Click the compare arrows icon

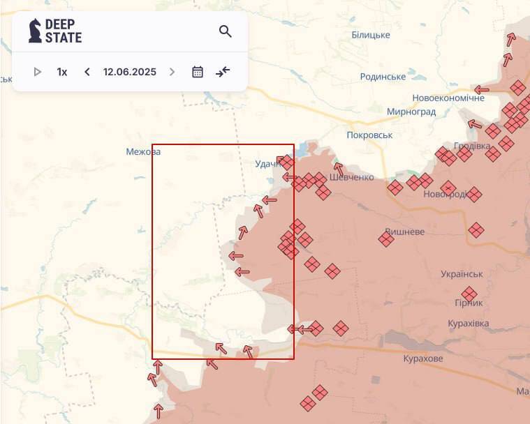pos(223,72)
